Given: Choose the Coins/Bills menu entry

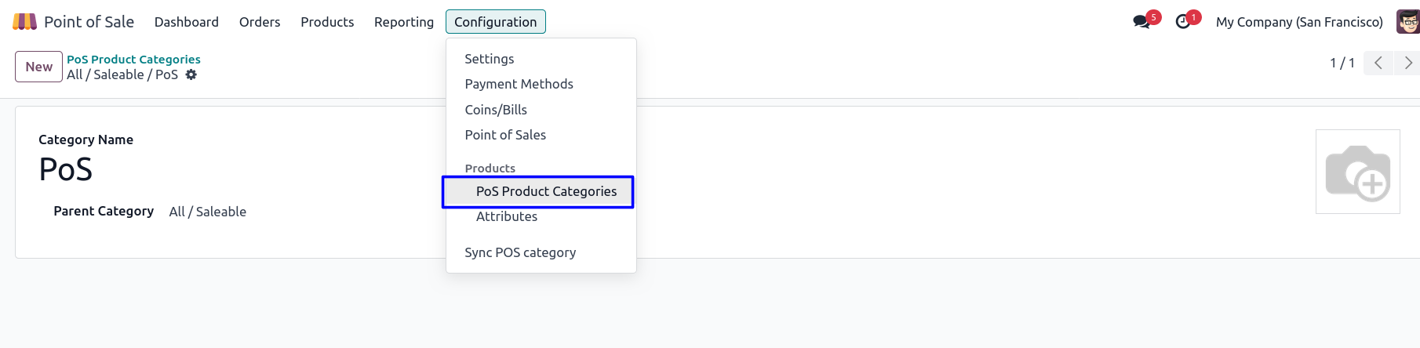Looking at the screenshot, I should coord(496,110).
